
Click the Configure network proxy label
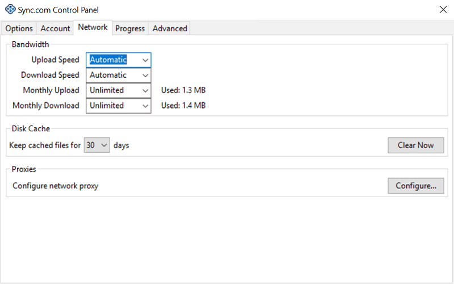(55, 186)
